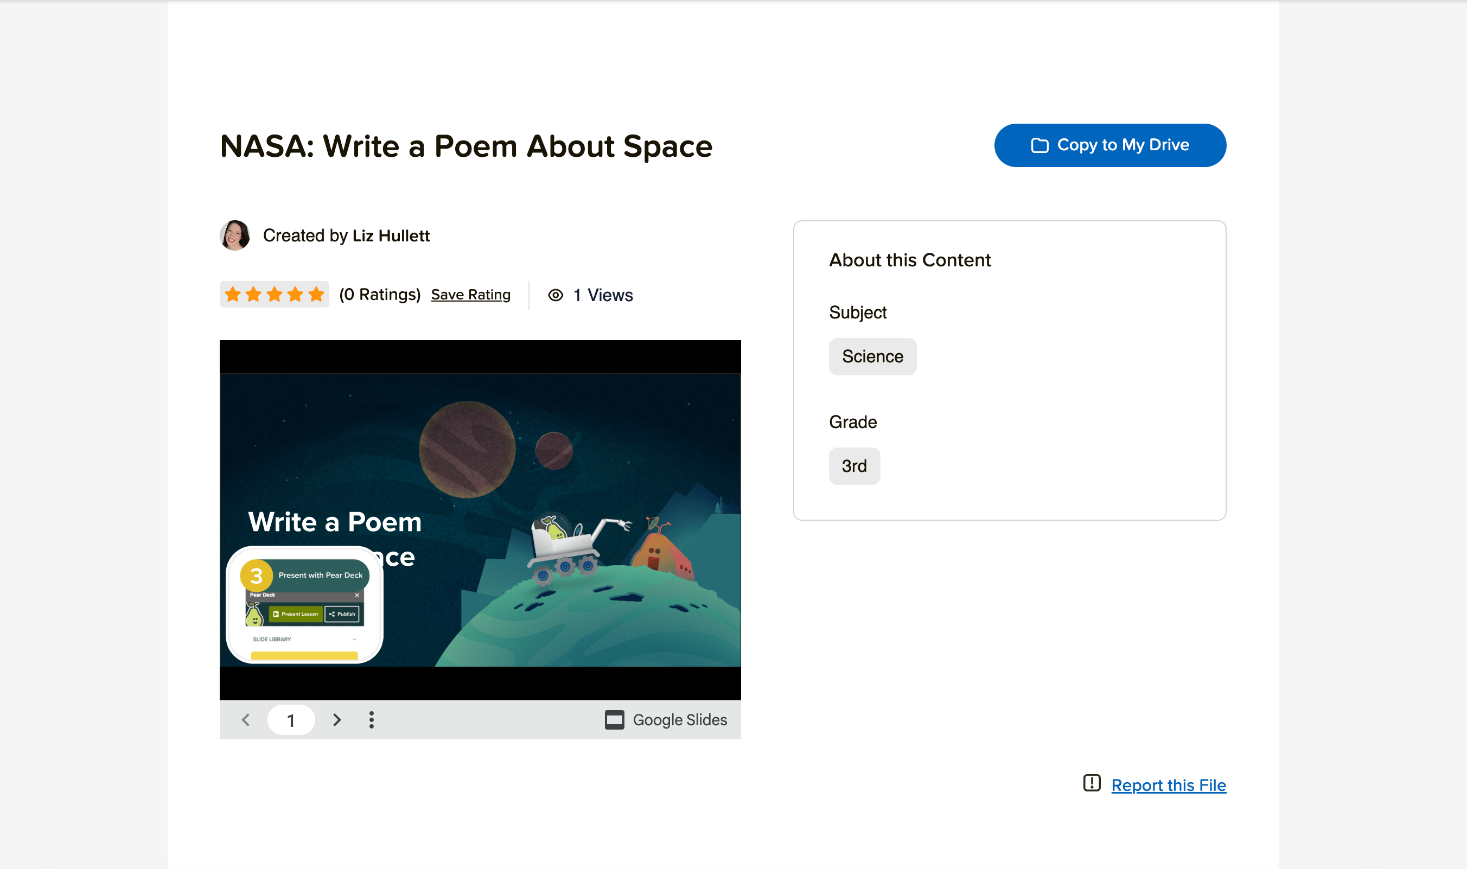
Task: Click the Google Slides presentation icon
Action: [614, 720]
